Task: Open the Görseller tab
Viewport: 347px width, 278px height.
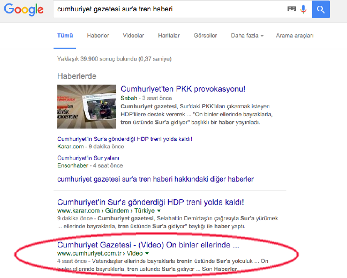Action: click(205, 35)
